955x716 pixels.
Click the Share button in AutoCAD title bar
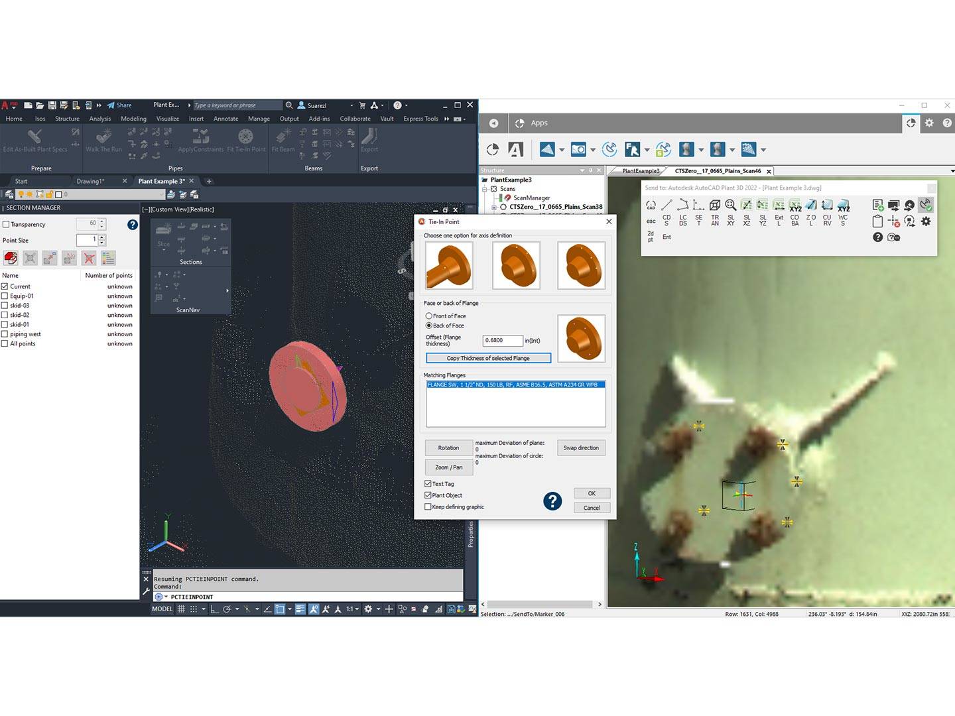[119, 105]
